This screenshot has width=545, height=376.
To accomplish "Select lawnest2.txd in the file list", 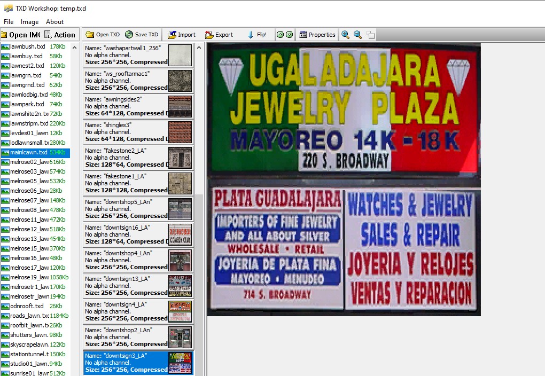I will tap(35, 66).
